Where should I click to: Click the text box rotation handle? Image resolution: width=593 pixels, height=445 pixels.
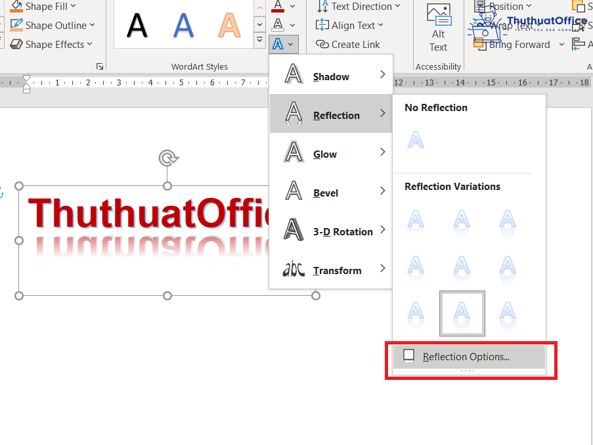[x=168, y=158]
